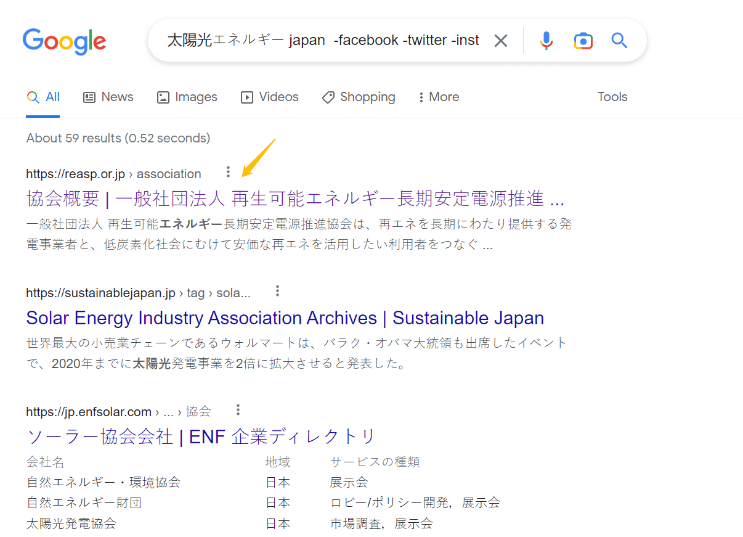Open the 協会概要 reasp.or.jp result title

click(x=295, y=199)
